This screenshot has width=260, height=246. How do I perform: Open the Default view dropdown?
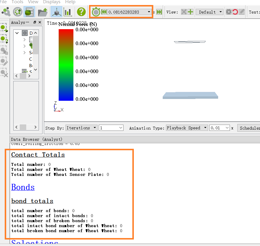(x=209, y=12)
